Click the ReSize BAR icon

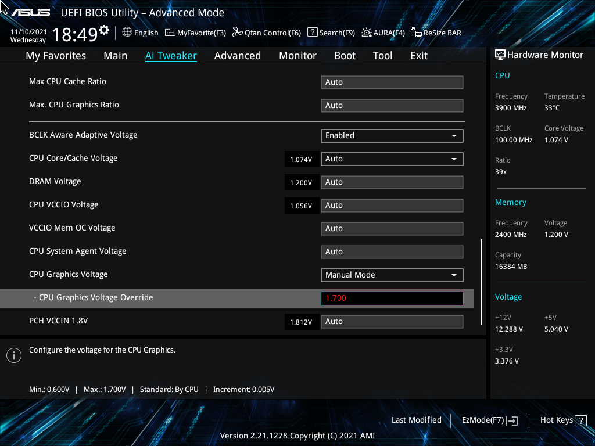[417, 33]
